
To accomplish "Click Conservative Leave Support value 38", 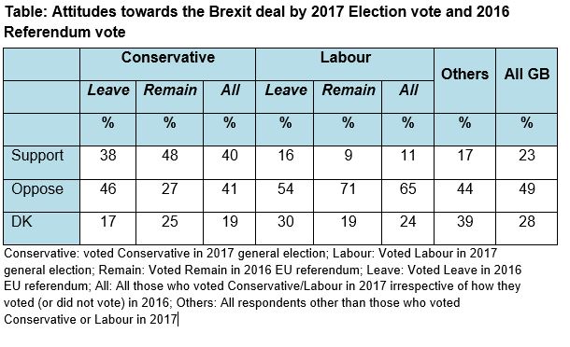I will point(108,156).
